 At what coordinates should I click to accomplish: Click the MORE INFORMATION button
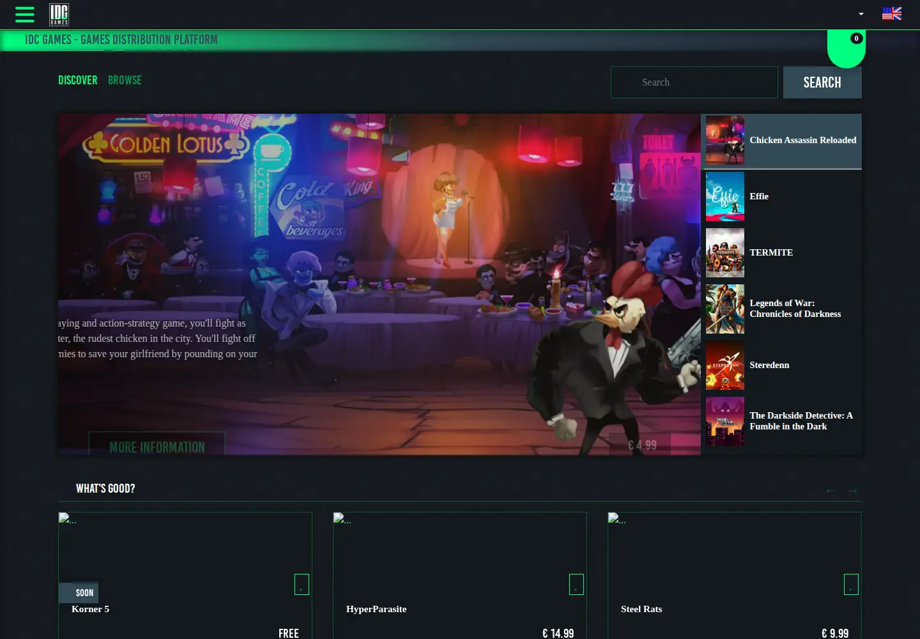[x=157, y=444]
